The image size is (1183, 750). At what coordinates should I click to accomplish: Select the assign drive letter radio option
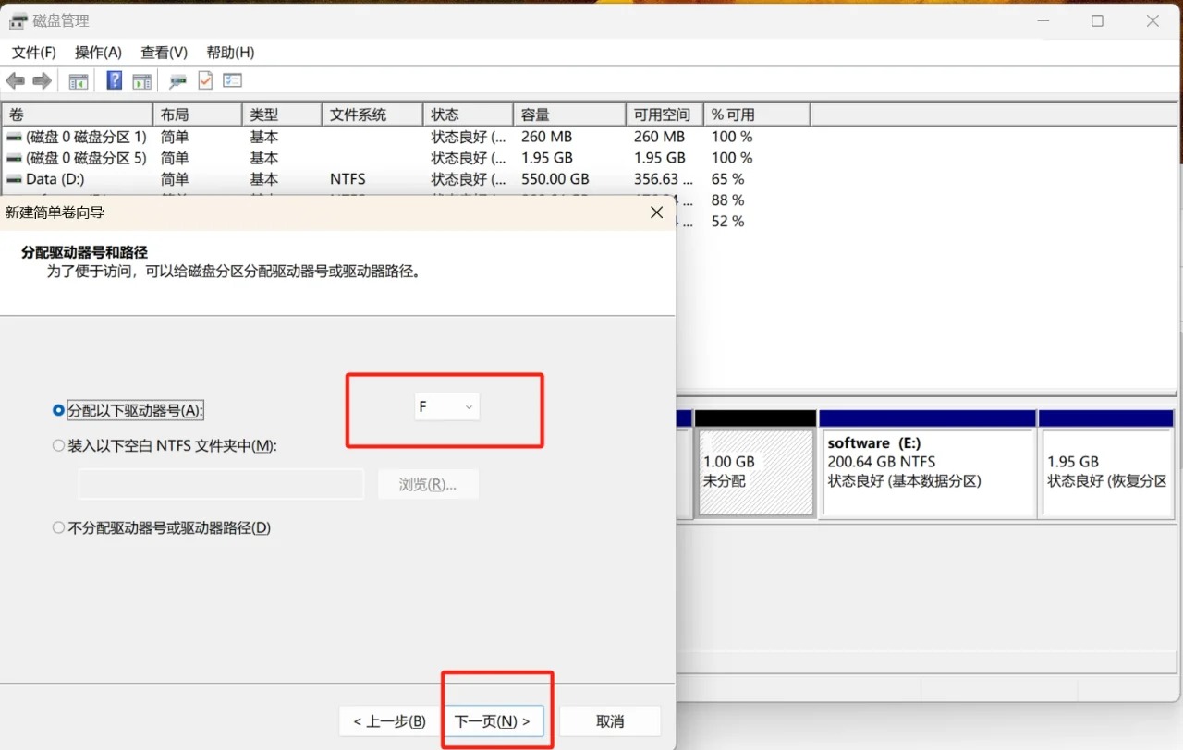tap(59, 410)
